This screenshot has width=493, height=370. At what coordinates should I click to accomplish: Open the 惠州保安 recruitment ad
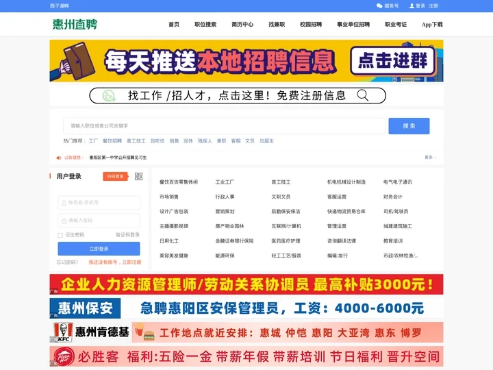click(x=246, y=308)
